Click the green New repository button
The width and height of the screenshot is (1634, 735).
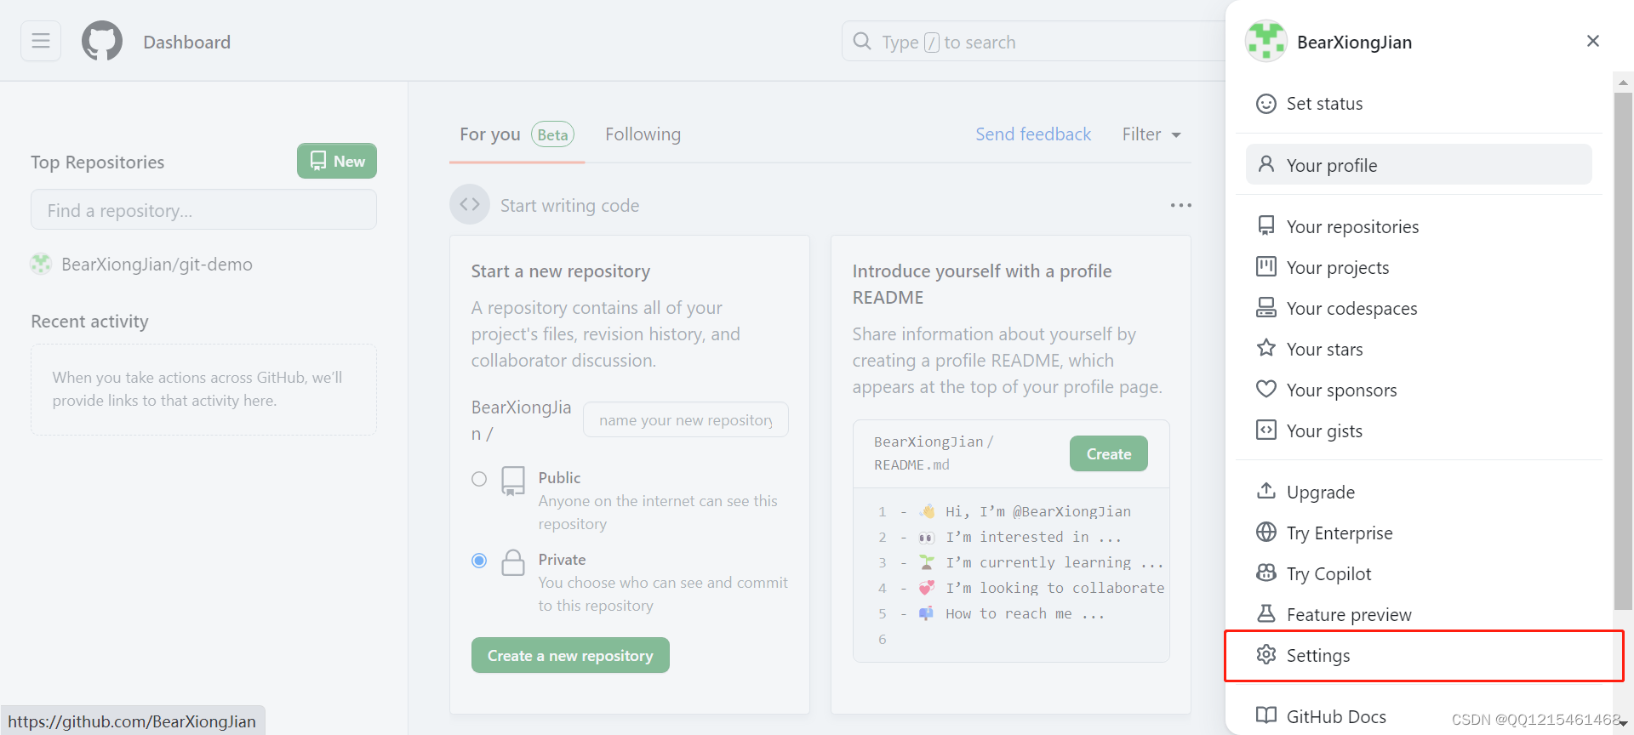[x=337, y=161]
